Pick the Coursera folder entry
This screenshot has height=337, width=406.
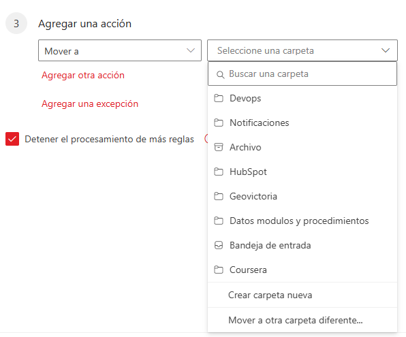tap(302, 270)
